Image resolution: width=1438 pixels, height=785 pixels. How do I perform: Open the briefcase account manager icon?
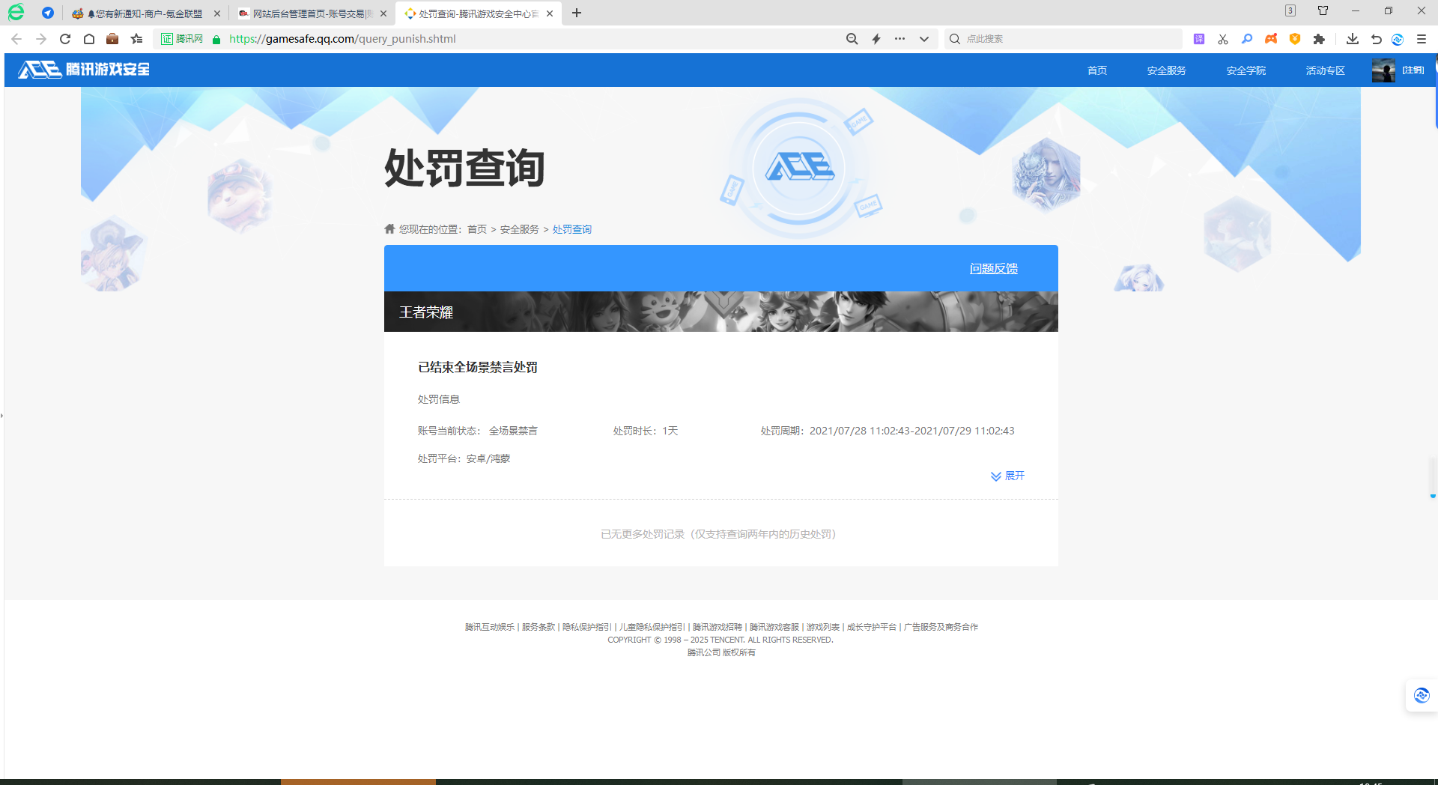[112, 39]
